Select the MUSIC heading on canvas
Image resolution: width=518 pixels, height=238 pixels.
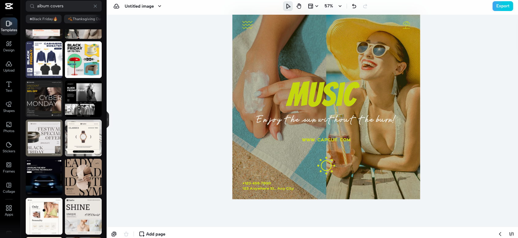pos(322,94)
